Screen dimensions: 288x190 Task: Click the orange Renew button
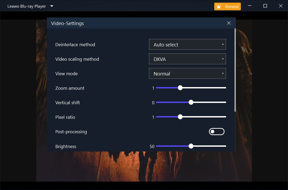[227, 6]
